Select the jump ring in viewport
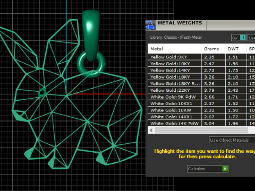This screenshot has height=191, width=255. [91, 65]
